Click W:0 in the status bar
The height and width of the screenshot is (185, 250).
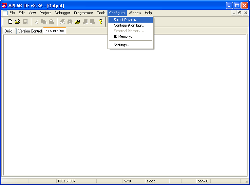point(127,181)
